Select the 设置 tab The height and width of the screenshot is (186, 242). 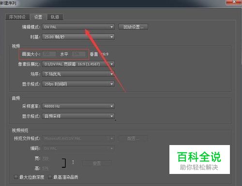38,17
